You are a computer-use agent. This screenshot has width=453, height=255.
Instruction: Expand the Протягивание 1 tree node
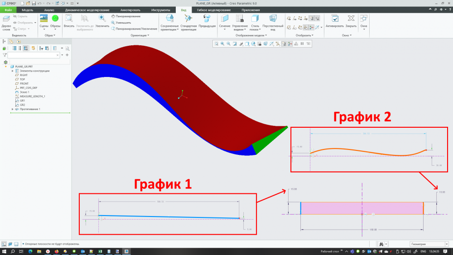point(13,109)
